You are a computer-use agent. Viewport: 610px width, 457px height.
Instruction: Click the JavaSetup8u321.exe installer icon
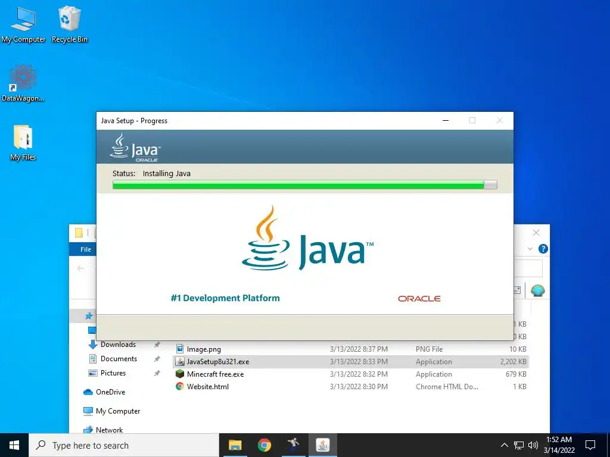tap(179, 361)
